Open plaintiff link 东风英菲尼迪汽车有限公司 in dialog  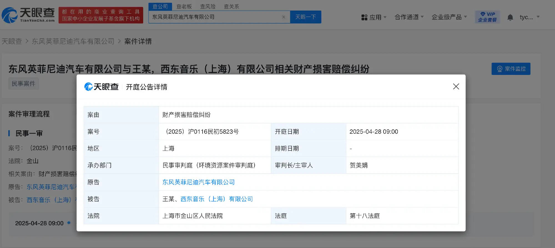198,182
